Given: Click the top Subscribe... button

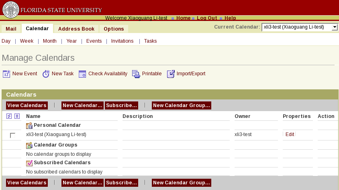Looking at the screenshot, I should pos(122,105).
